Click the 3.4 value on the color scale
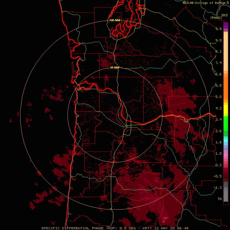This screenshot has height=230, width=230. click(218, 120)
